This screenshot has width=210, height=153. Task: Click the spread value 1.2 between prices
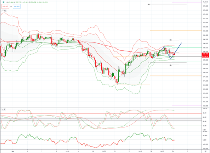[11, 7]
